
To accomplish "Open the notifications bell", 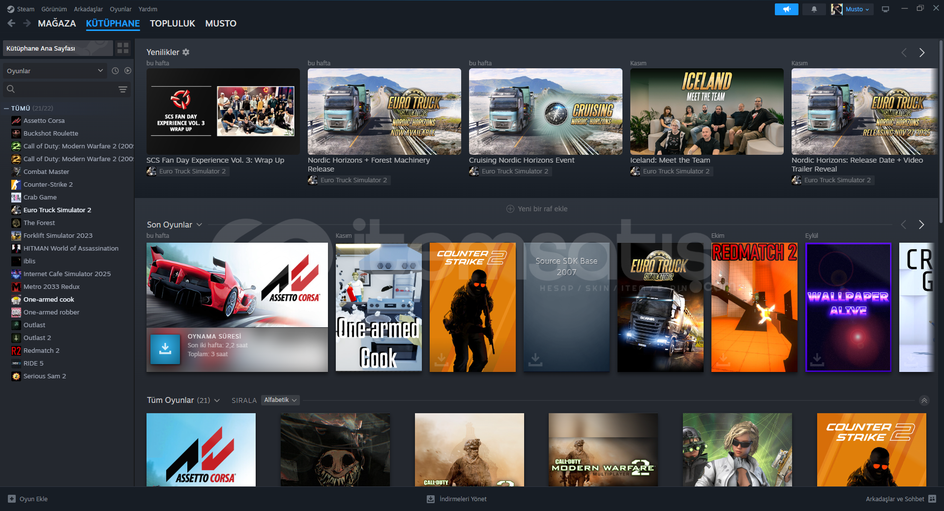I will tap(814, 9).
